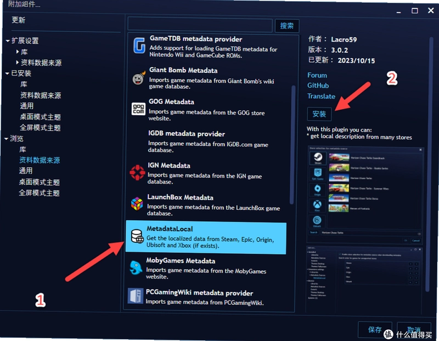Collapse the 已安装 tree section

[x=7, y=73]
